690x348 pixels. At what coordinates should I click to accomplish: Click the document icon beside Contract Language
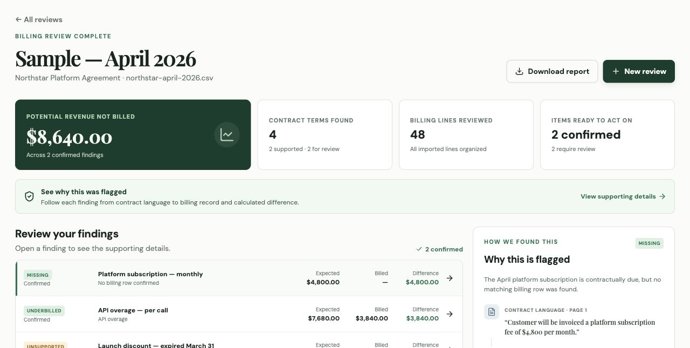click(x=492, y=312)
